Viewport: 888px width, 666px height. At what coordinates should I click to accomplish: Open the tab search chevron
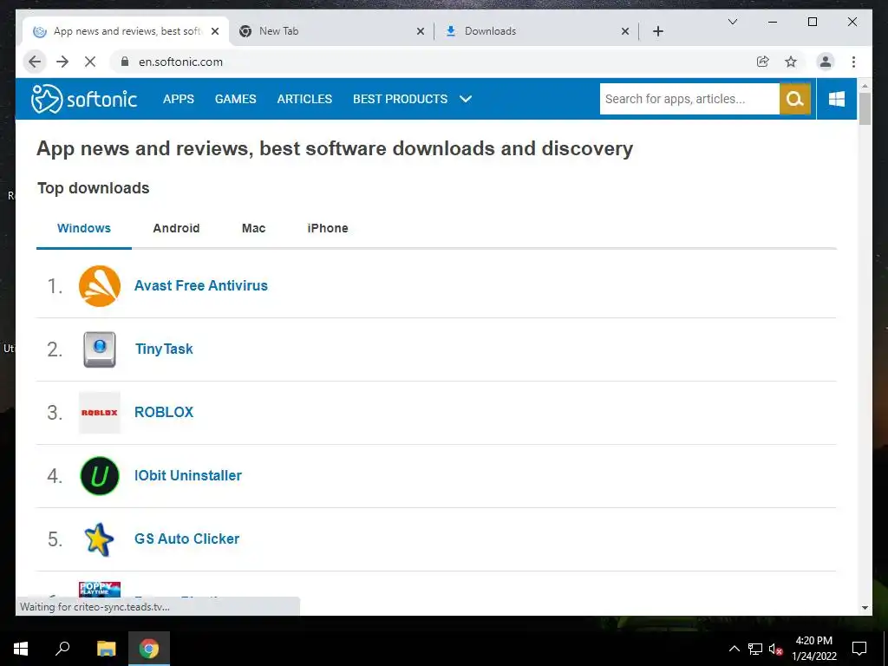tap(732, 22)
